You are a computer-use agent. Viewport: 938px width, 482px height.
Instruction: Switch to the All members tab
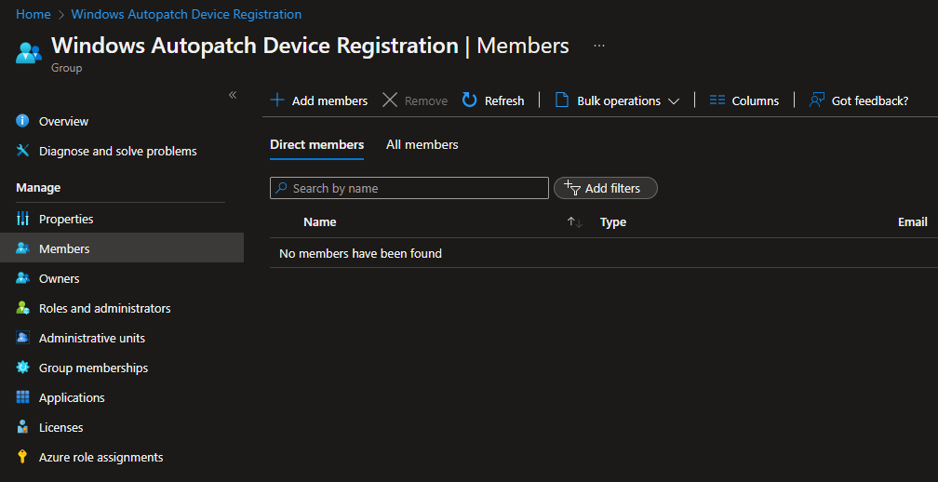tap(422, 145)
